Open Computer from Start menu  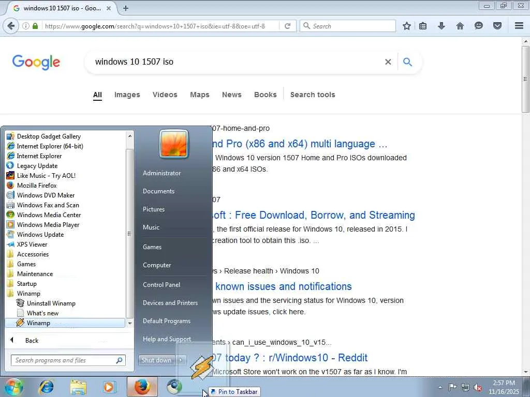point(157,265)
